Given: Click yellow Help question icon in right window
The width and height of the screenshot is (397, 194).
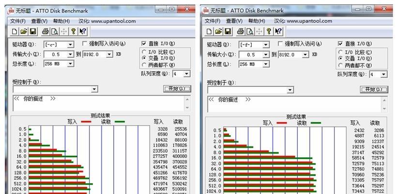Looking at the screenshot, I should click(269, 32).
